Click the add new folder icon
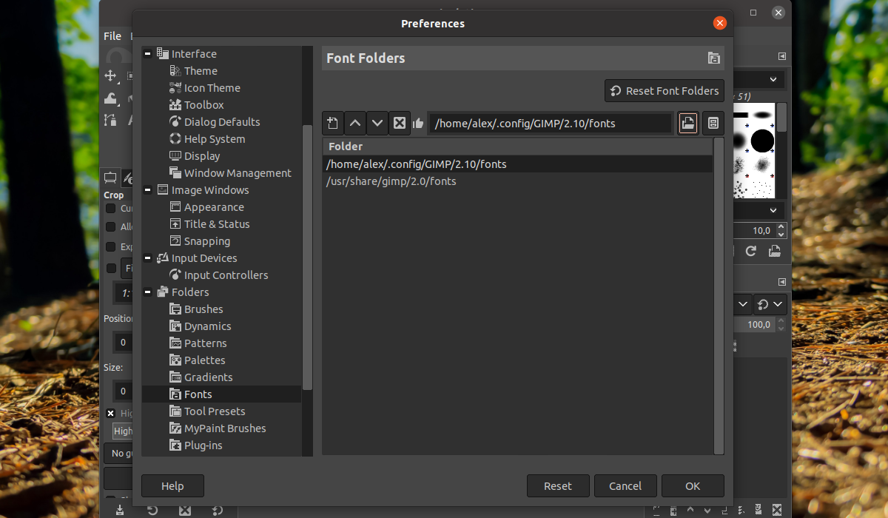The height and width of the screenshot is (518, 888). 333,124
